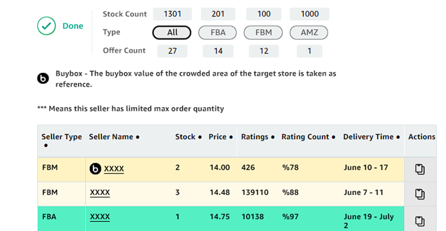Click the copy icon in the green FBA row

coord(420,221)
